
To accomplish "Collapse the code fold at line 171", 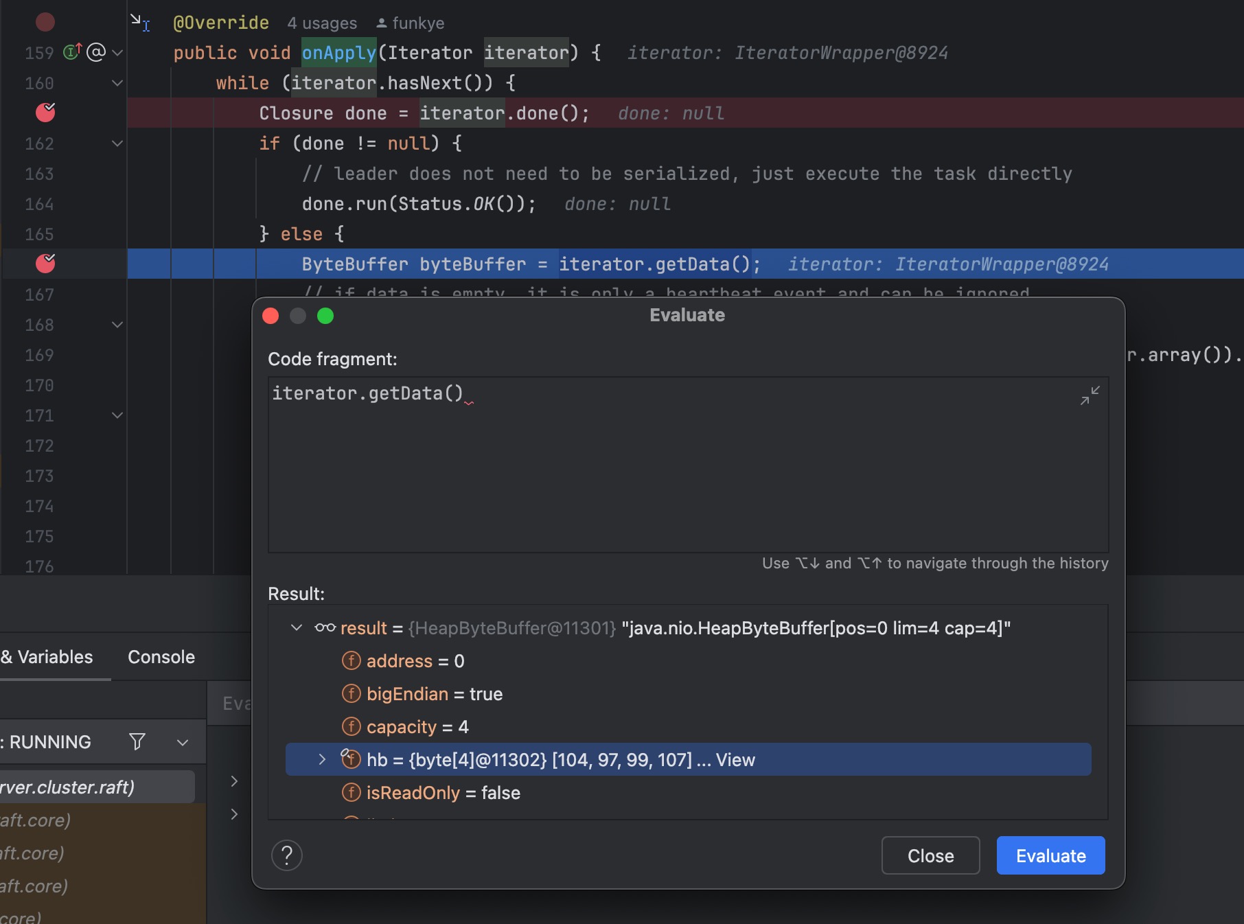I will [x=117, y=415].
